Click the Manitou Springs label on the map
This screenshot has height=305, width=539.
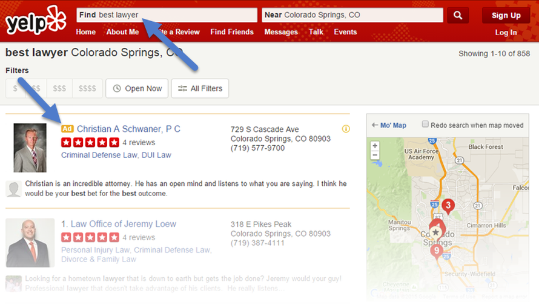pos(400,225)
